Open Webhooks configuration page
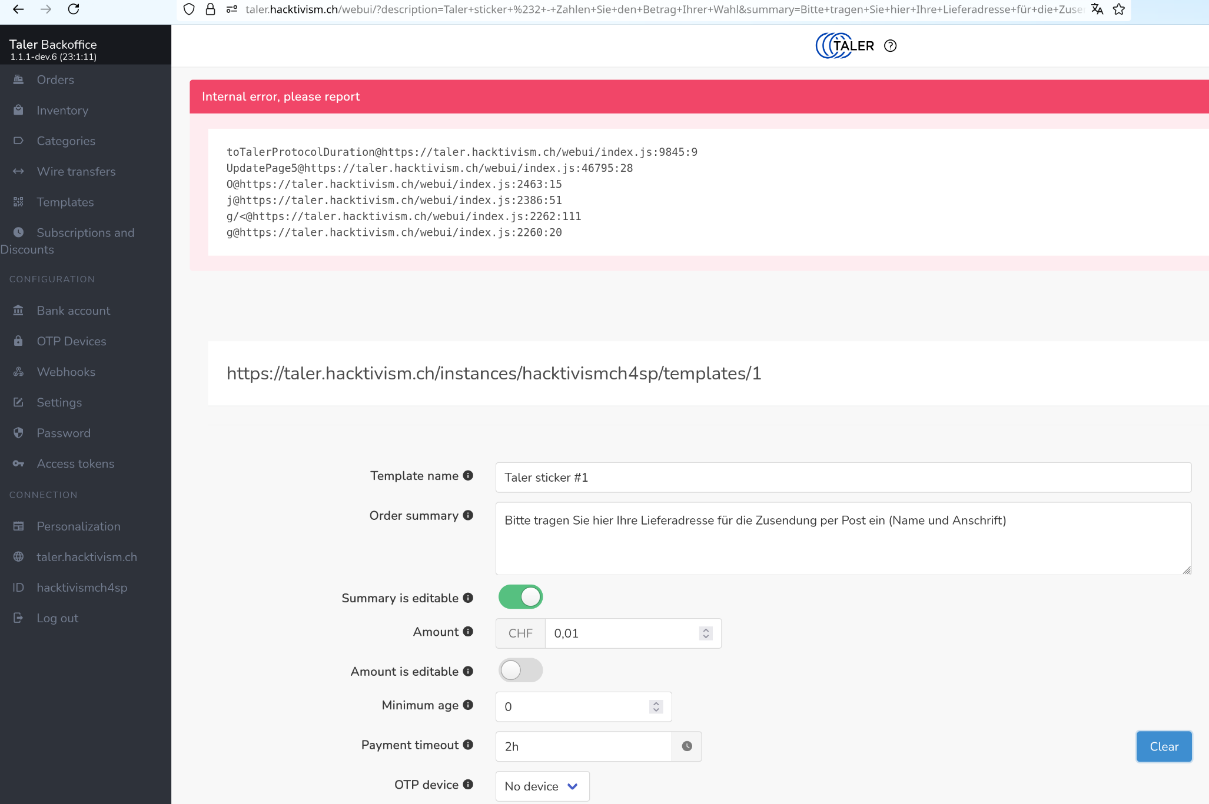 coord(66,372)
